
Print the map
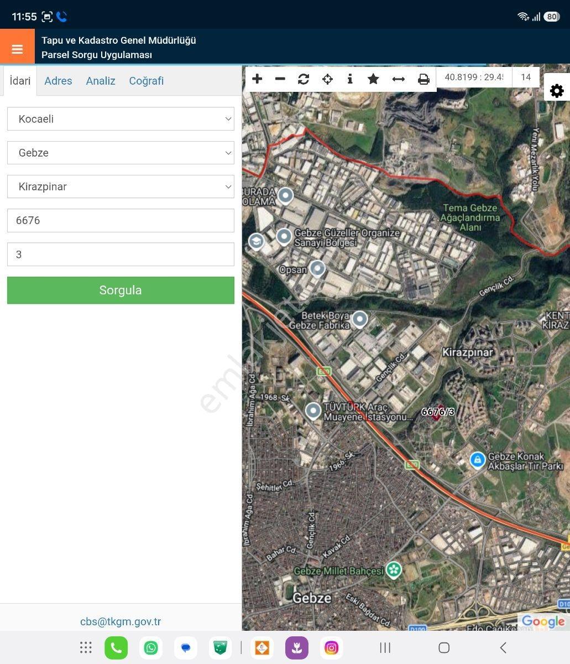[x=423, y=79]
